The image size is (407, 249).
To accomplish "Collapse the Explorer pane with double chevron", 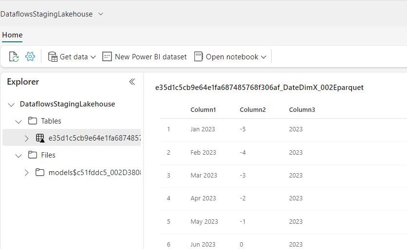I will point(132,82).
